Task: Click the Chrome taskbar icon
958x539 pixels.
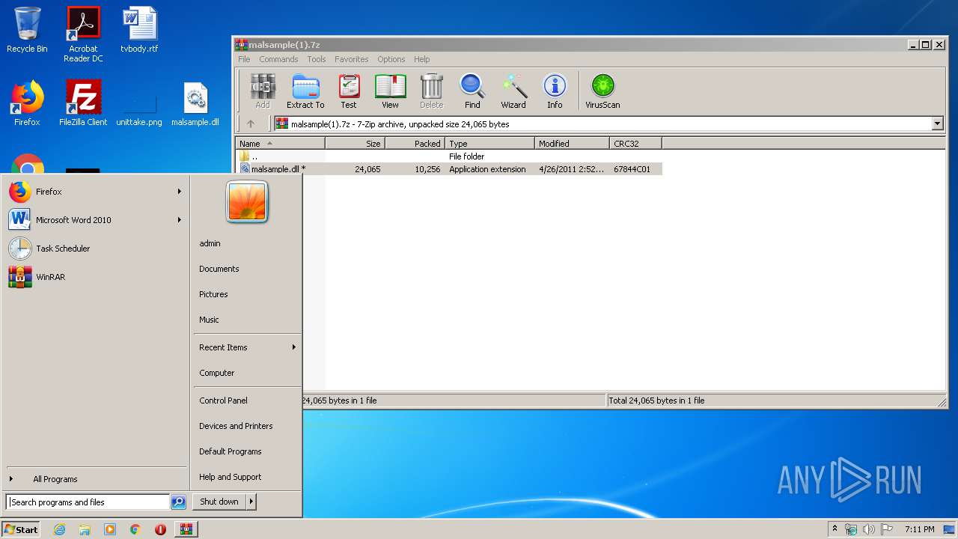Action: (135, 529)
